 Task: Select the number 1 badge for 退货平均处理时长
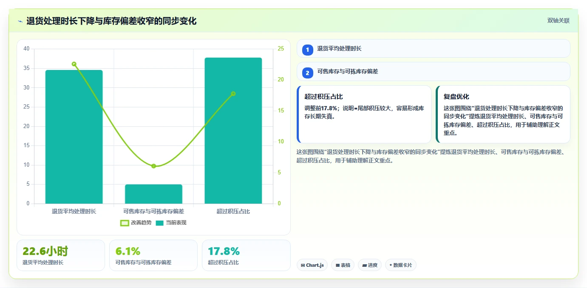308,50
